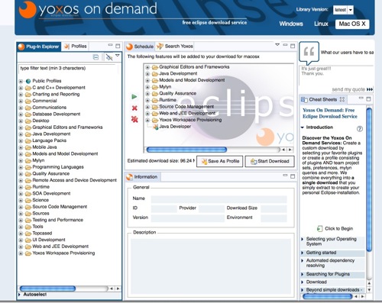Click Save As Profile button
This screenshot has height=303, width=382.
click(x=220, y=161)
